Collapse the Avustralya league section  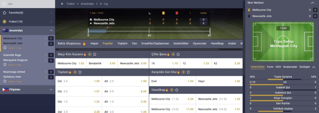[x=51, y=30]
